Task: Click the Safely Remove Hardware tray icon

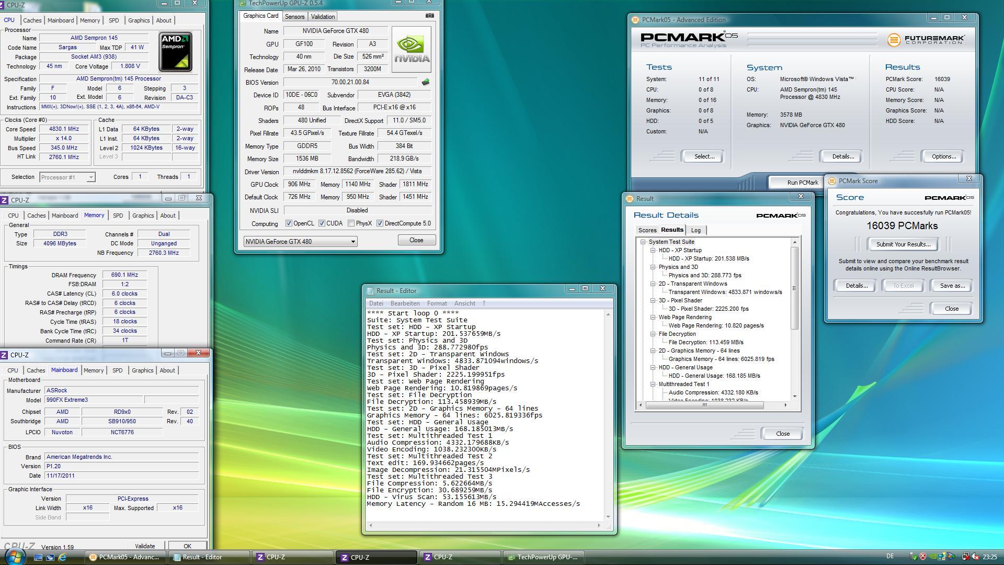Action: pyautogui.click(x=914, y=557)
